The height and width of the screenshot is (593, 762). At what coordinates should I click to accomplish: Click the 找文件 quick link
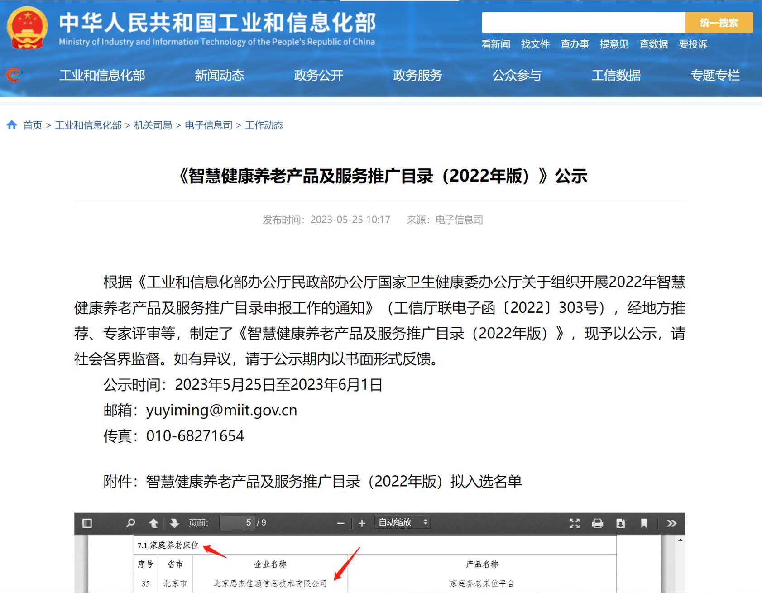pos(535,44)
